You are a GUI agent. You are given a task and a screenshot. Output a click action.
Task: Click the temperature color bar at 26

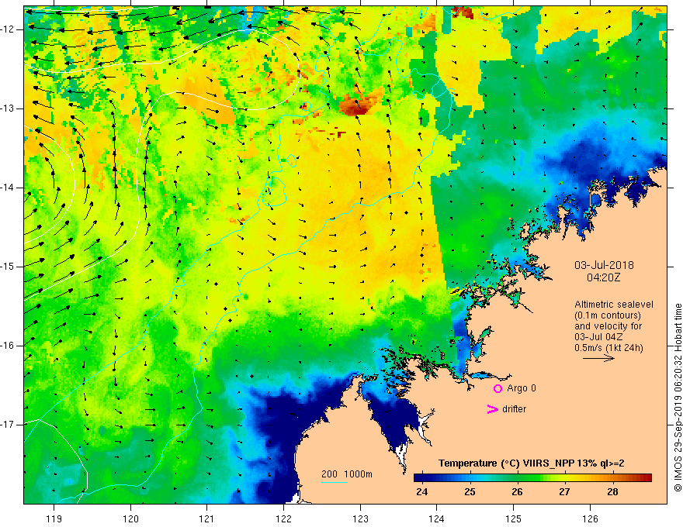point(517,477)
